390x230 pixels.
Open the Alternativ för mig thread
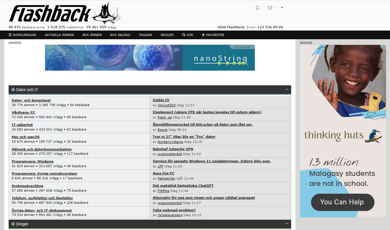(204, 198)
